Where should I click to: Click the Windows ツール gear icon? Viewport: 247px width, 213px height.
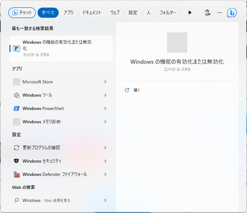pyautogui.click(x=17, y=95)
